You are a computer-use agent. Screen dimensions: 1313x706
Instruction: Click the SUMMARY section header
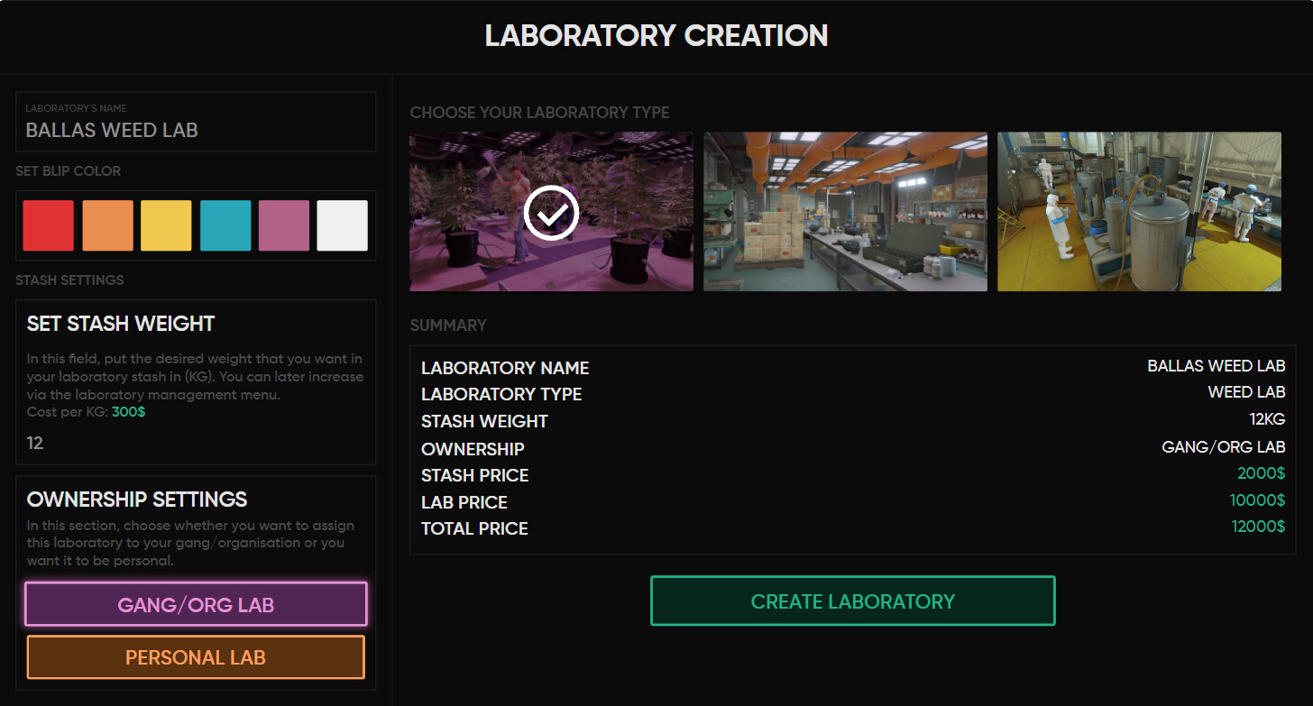point(448,325)
